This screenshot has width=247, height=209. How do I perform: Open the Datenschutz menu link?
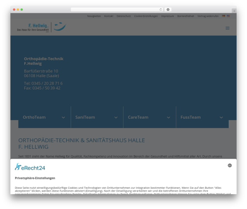coord(123,16)
